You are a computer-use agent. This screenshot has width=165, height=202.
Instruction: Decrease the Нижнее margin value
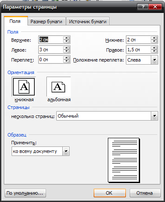(x=154, y=41)
